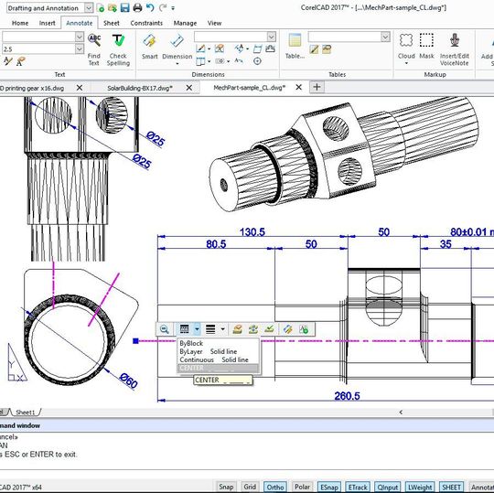Run Check Spelling tool
494x493 pixels.
pyautogui.click(x=118, y=49)
